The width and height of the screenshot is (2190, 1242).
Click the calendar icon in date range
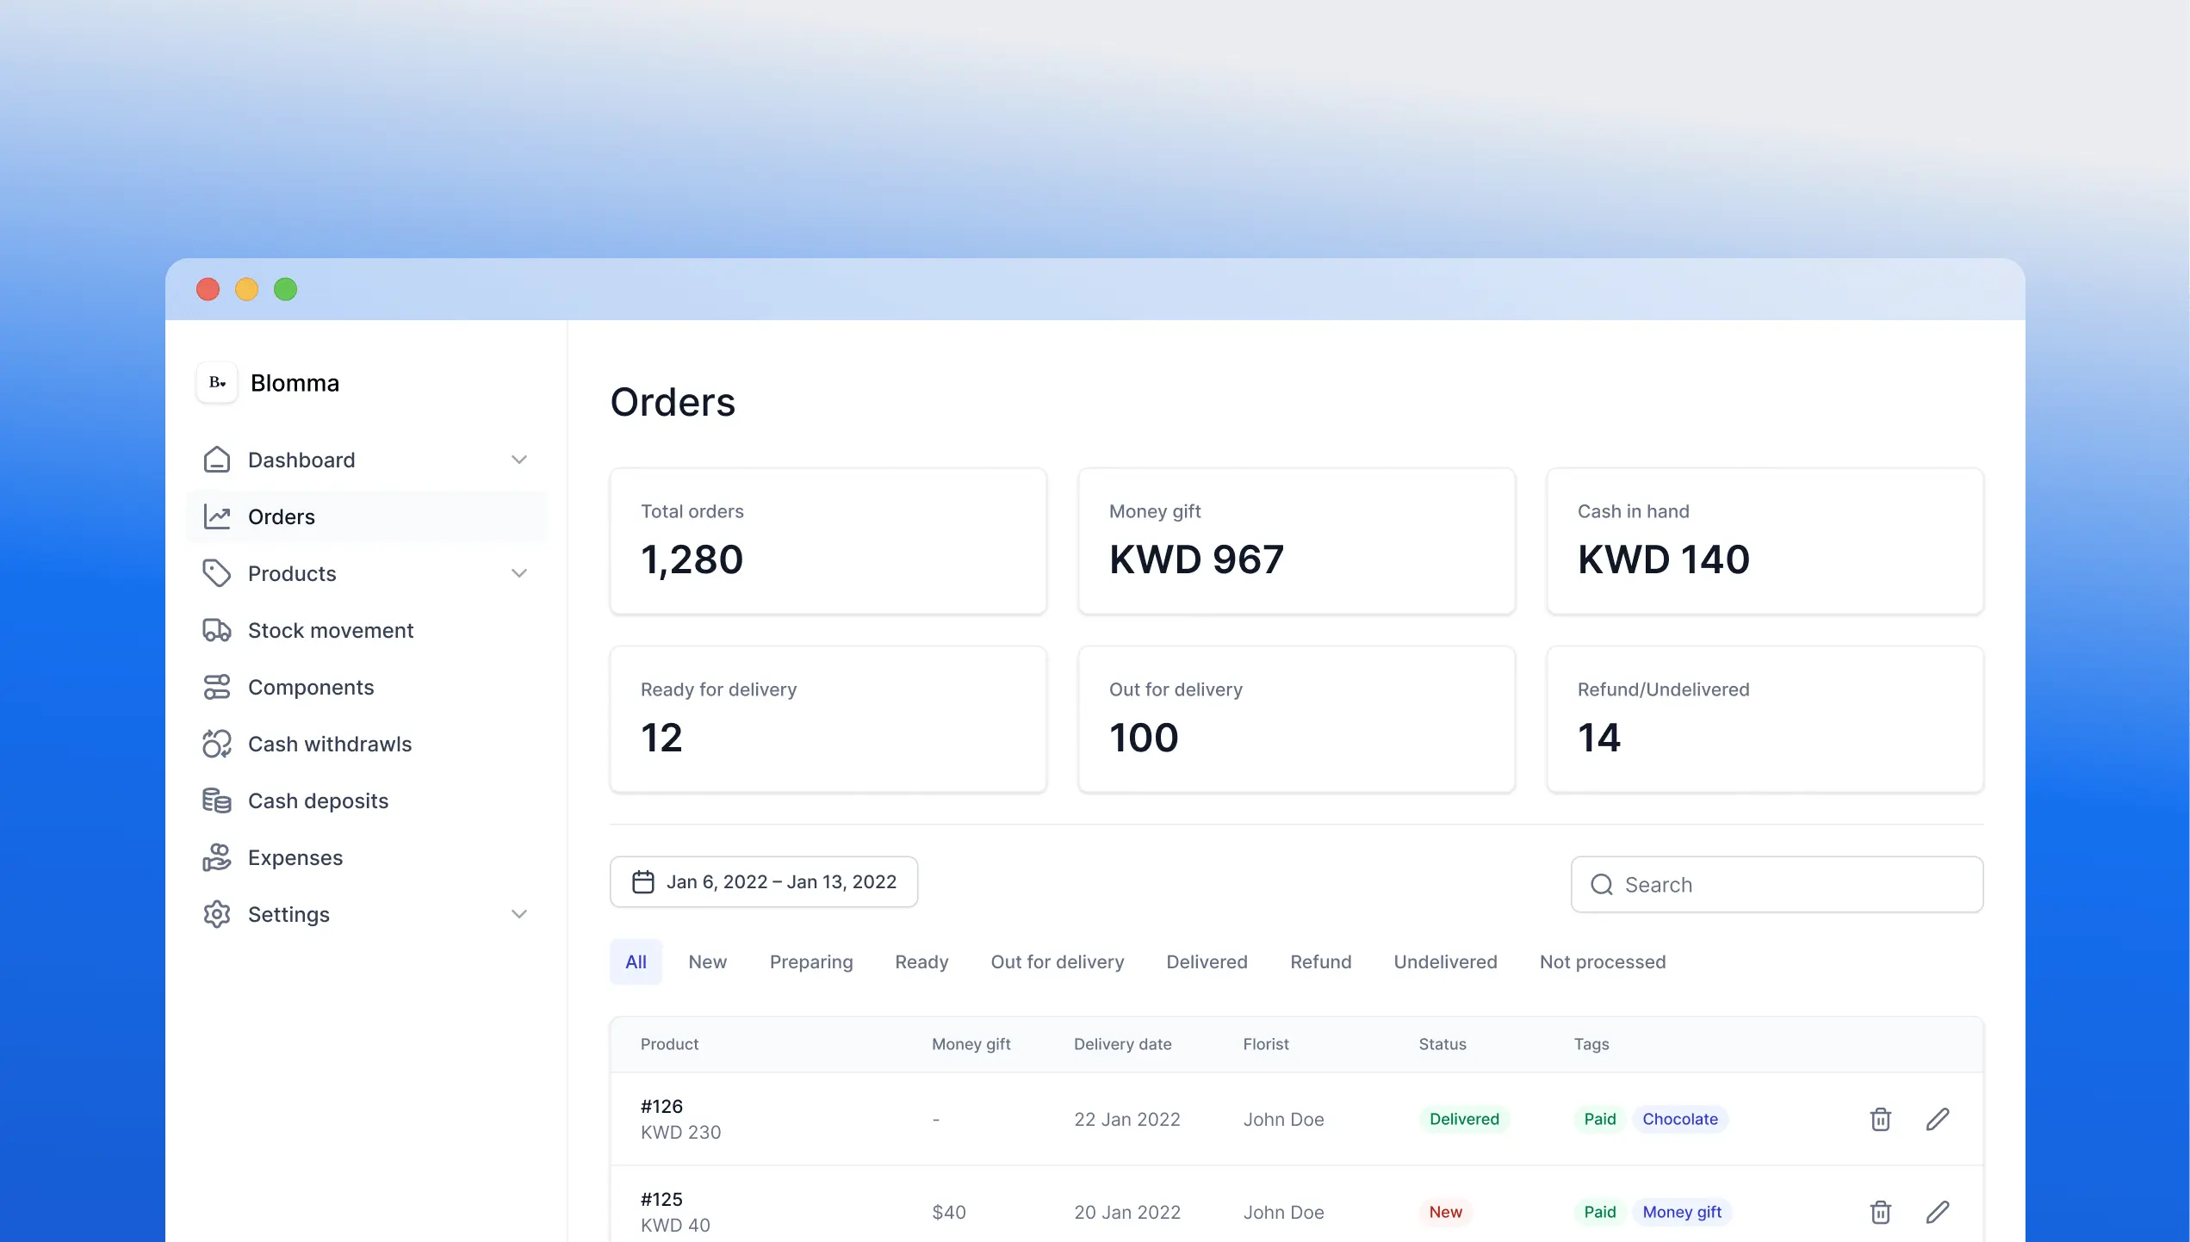(642, 881)
